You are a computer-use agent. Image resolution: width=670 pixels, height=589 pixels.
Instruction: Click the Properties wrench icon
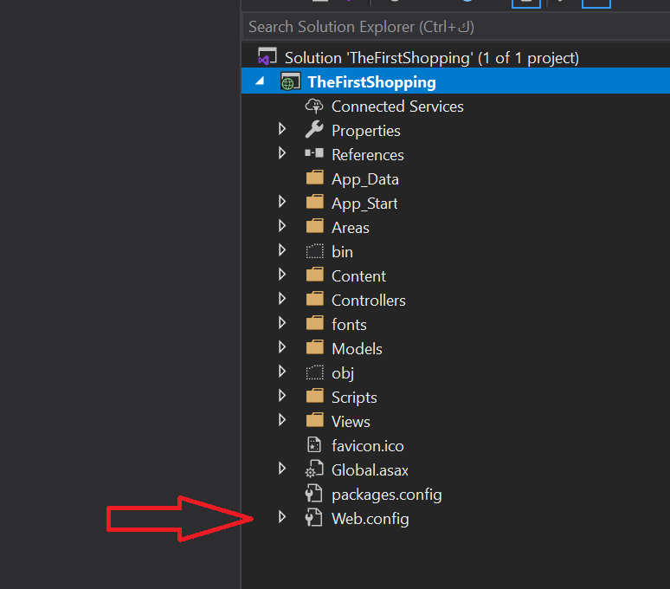[x=314, y=130]
